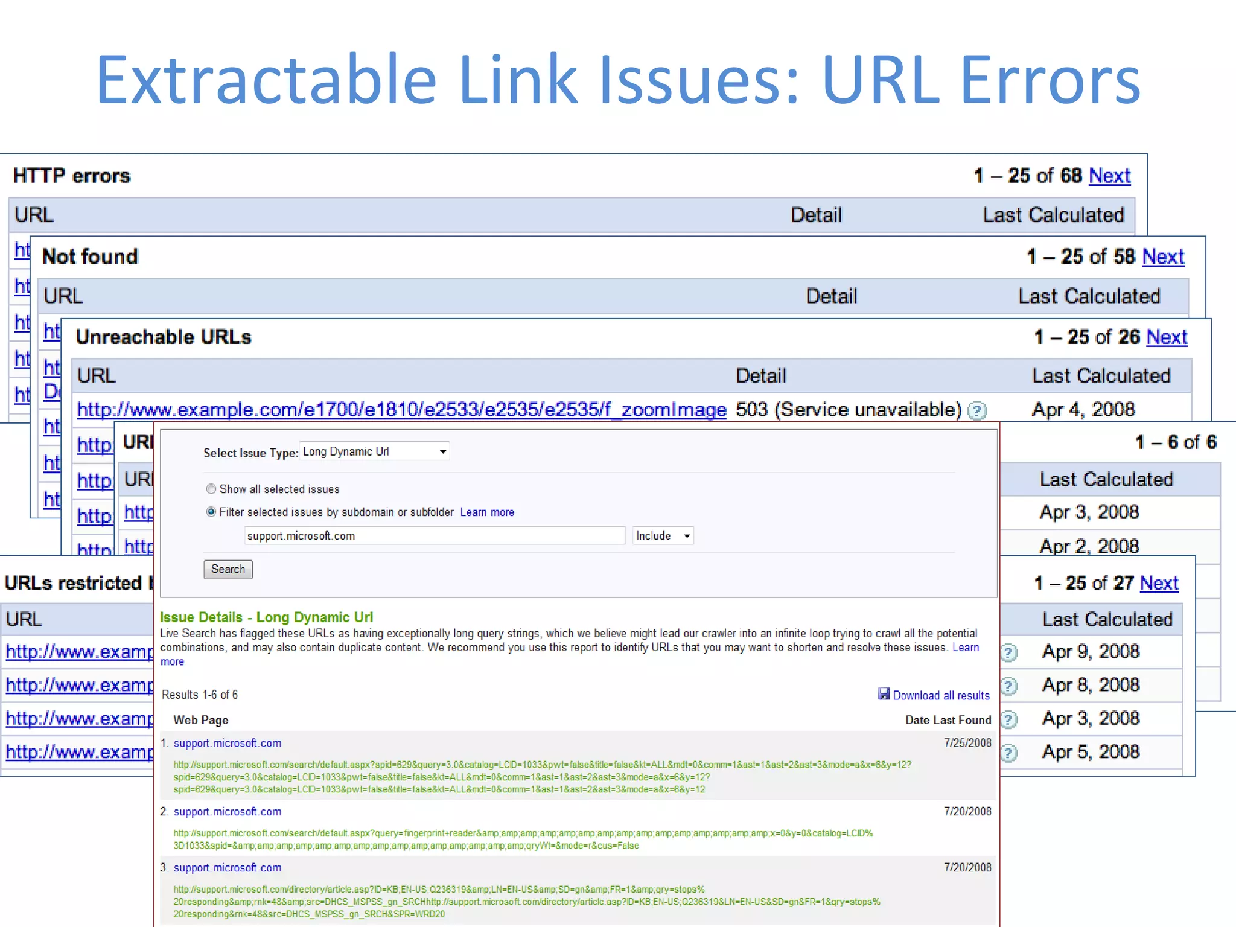This screenshot has height=927, width=1236.
Task: Click Next beside 1 – 25 of 27
Action: point(1159,583)
